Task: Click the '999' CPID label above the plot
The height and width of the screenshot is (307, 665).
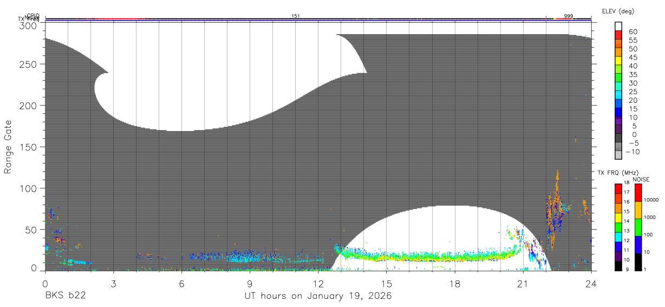Action: click(569, 16)
